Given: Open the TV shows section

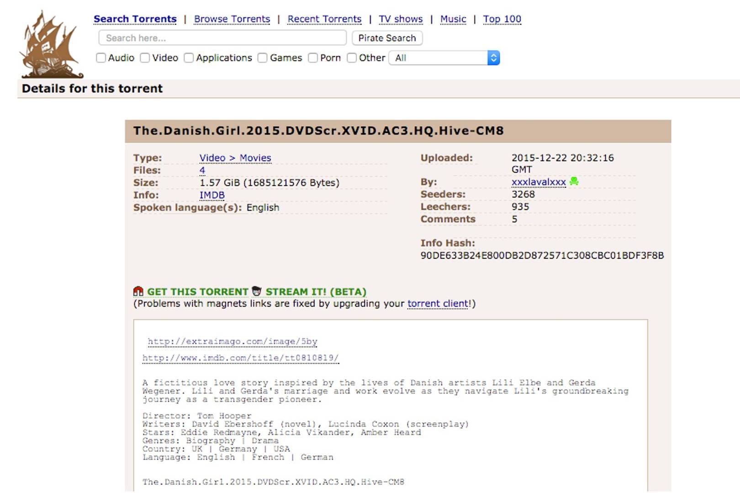Looking at the screenshot, I should click(x=401, y=19).
